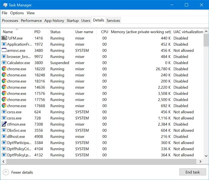The image size is (209, 180).
Task: Click Chrome icon for PID 17756
Action: tap(4, 99)
